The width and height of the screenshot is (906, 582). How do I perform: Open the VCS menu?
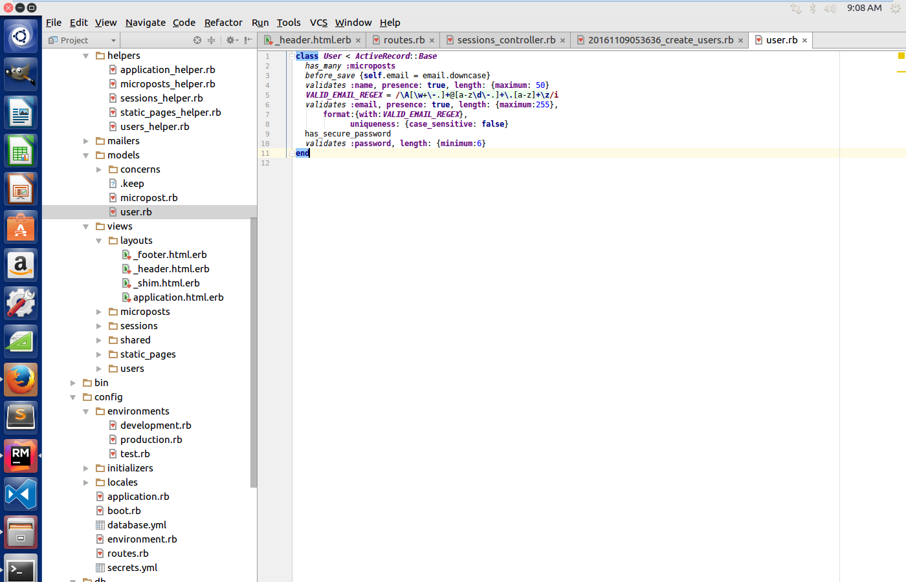point(318,22)
